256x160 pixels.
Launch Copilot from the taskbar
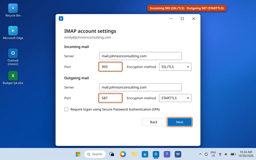pos(123,154)
